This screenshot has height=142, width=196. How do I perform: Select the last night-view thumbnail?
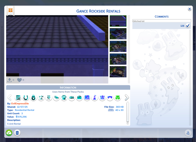[118, 72]
